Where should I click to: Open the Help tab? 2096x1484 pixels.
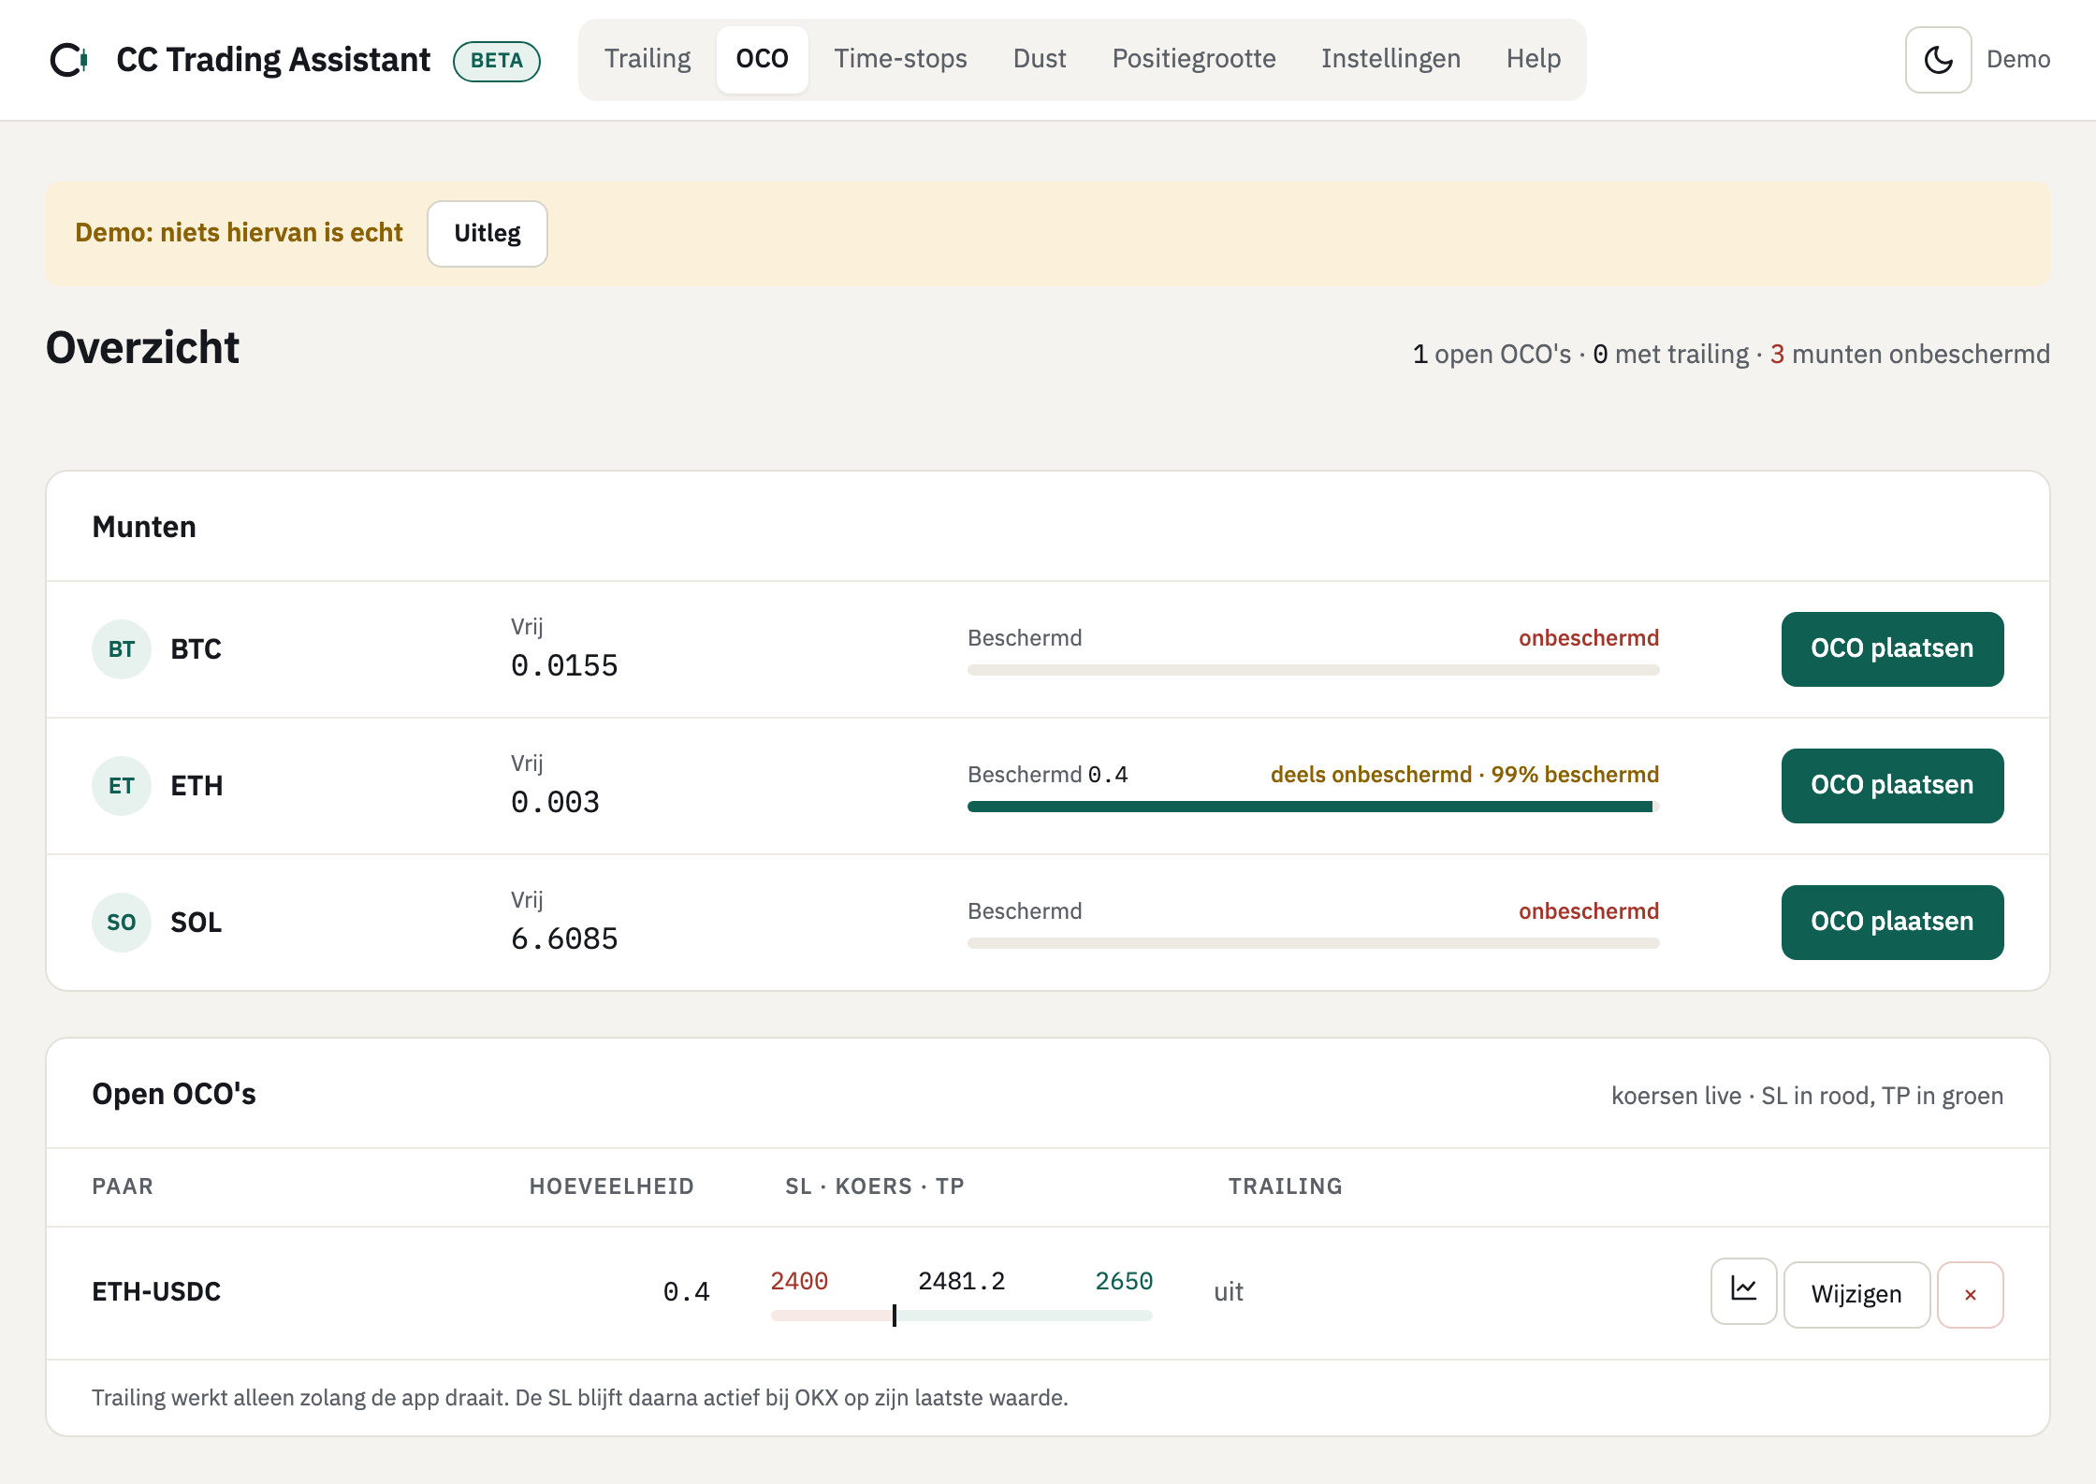tap(1534, 59)
